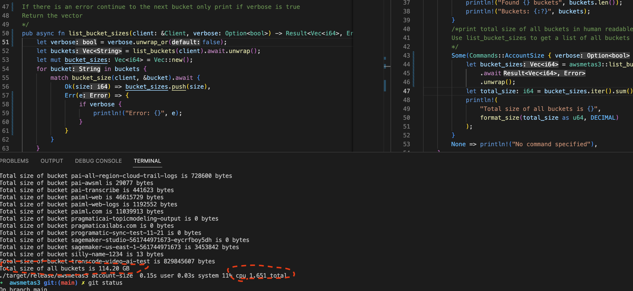633x291 pixels.
Task: Click 'match' keyword on line 55
Action: [x=59, y=78]
